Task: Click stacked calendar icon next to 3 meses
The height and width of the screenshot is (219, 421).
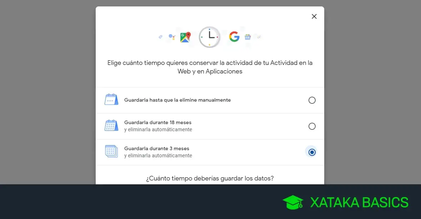Action: click(x=111, y=152)
